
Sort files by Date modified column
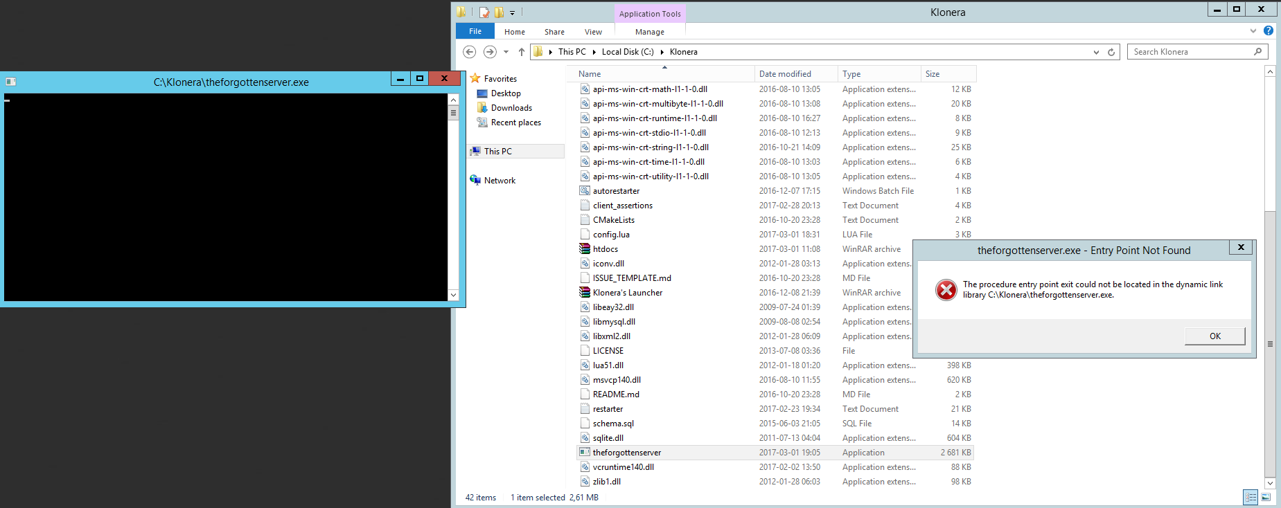(x=796, y=74)
